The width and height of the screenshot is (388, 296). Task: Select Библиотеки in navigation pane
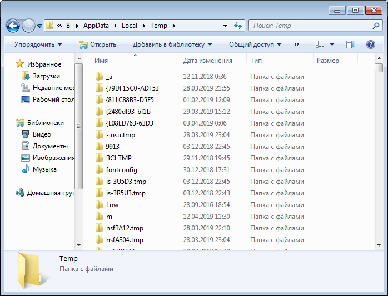point(45,123)
